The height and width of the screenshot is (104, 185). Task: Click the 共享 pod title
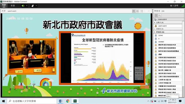(4, 11)
